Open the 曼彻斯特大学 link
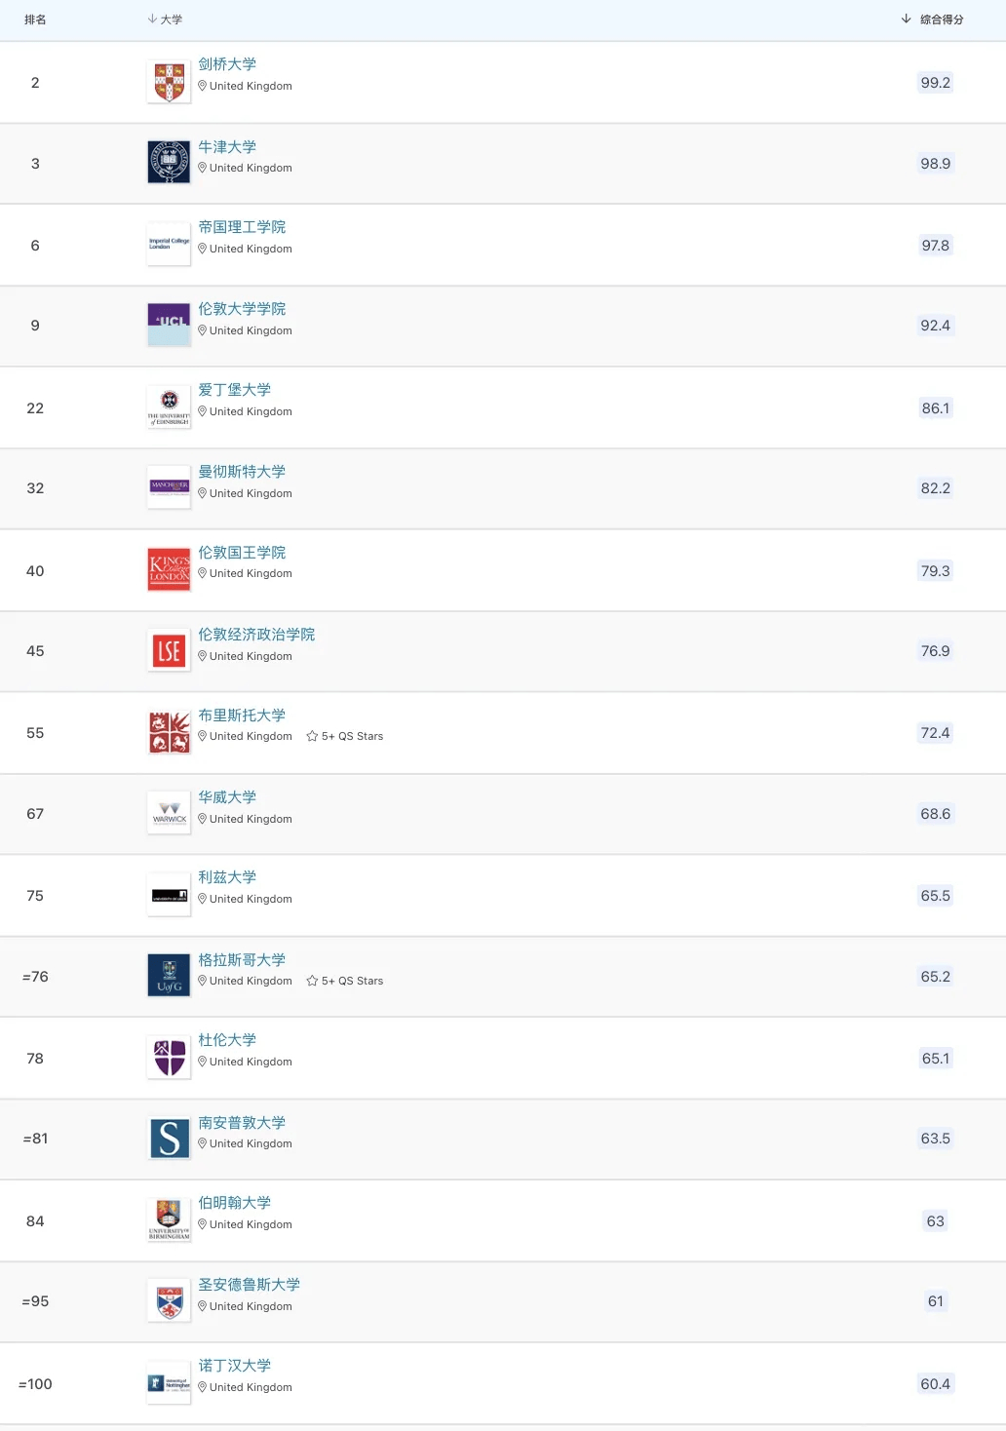The height and width of the screenshot is (1431, 1006). (242, 472)
